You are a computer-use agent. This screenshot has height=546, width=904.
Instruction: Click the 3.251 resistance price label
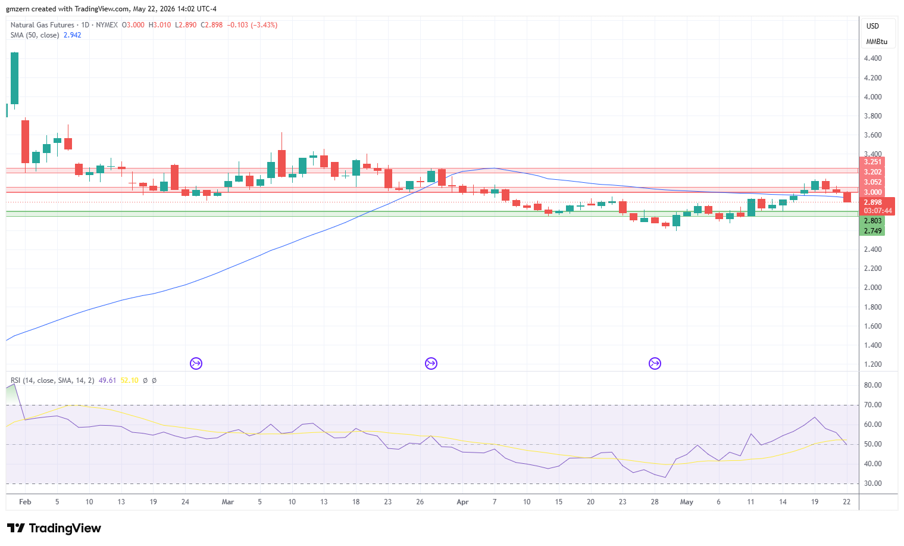click(872, 162)
